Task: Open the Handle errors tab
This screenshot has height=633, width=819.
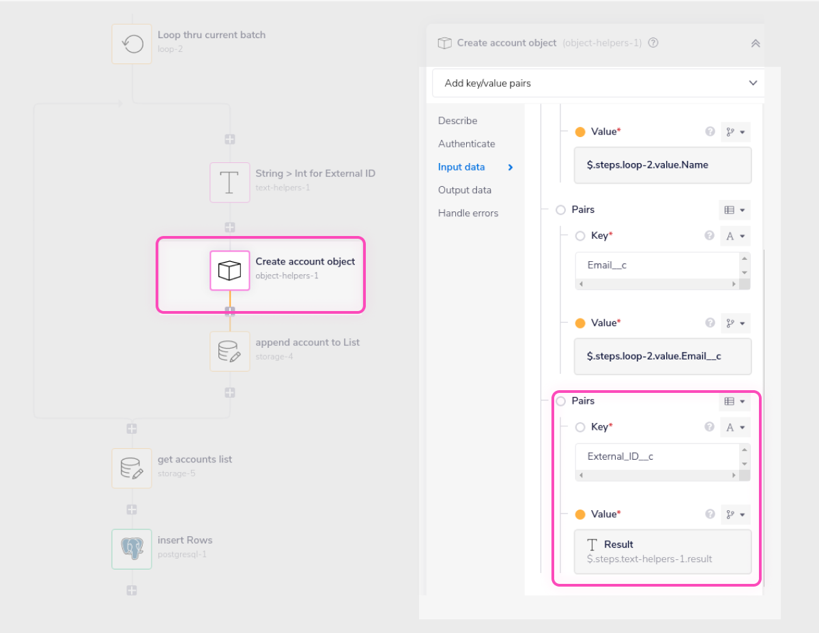Action: point(470,213)
